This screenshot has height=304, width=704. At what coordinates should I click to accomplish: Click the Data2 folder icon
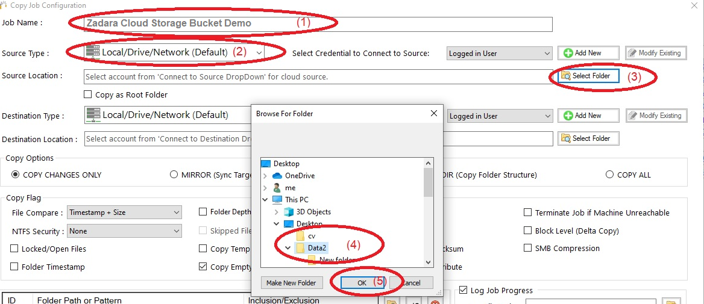pos(300,248)
